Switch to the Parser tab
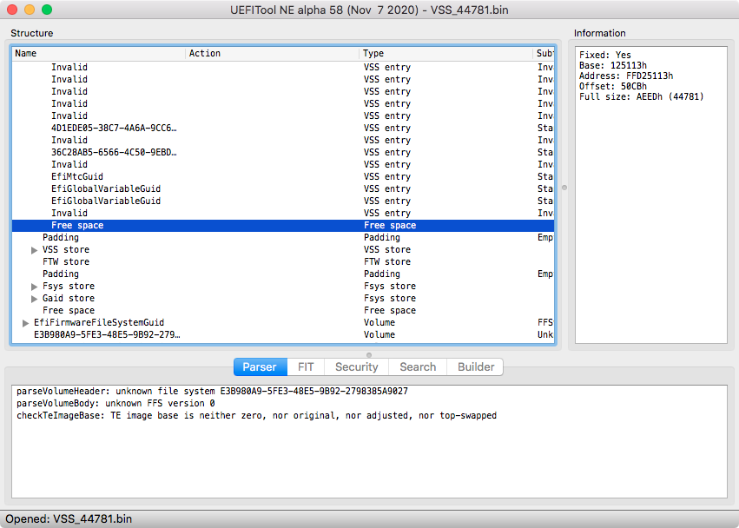739x528 pixels. tap(261, 366)
